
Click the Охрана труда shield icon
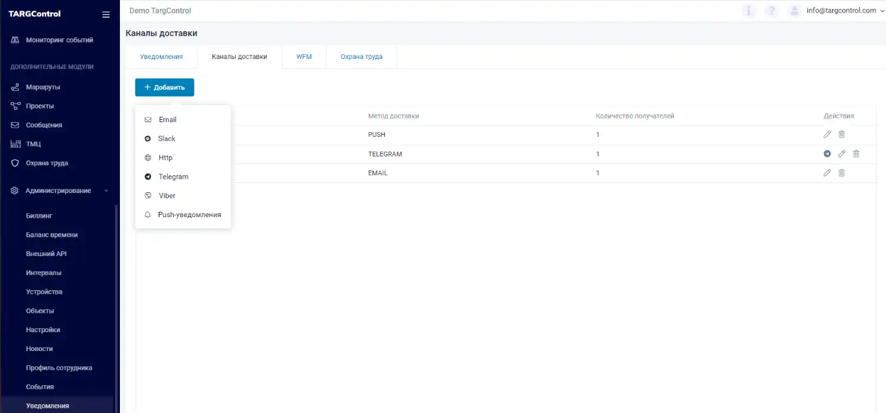click(15, 163)
